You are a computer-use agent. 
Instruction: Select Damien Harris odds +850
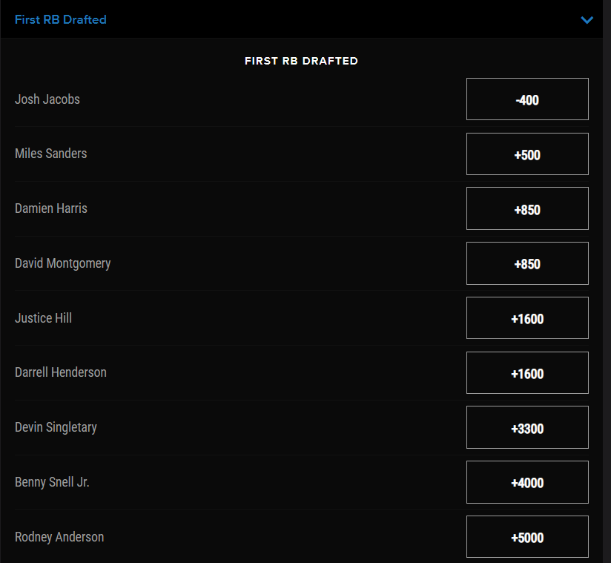[527, 208]
